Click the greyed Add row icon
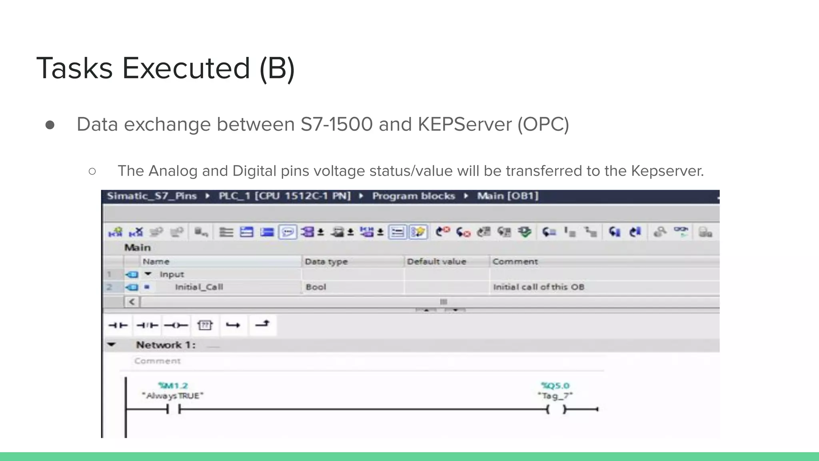The height and width of the screenshot is (461, 819). tap(177, 232)
